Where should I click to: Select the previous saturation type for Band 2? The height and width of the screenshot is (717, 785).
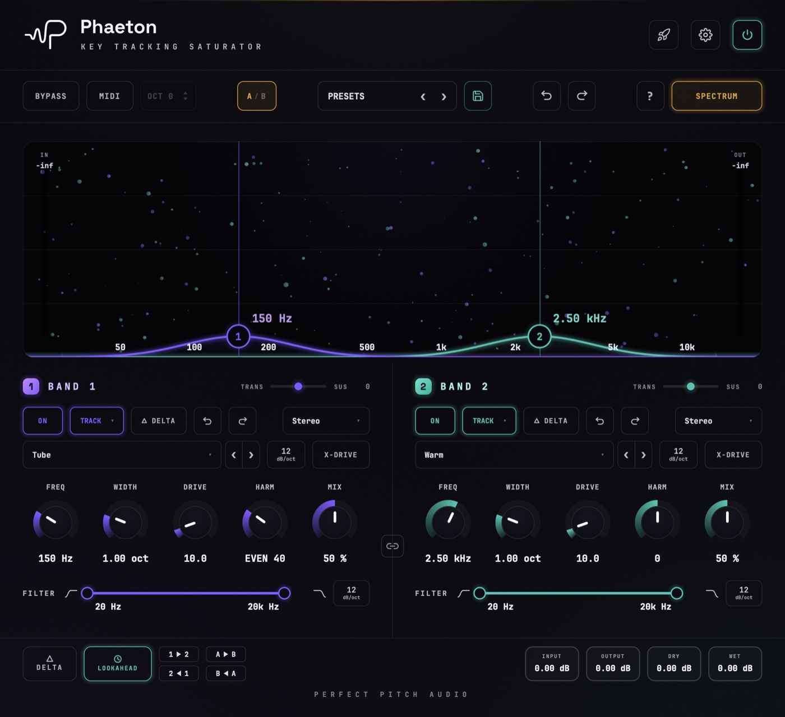[x=626, y=455]
